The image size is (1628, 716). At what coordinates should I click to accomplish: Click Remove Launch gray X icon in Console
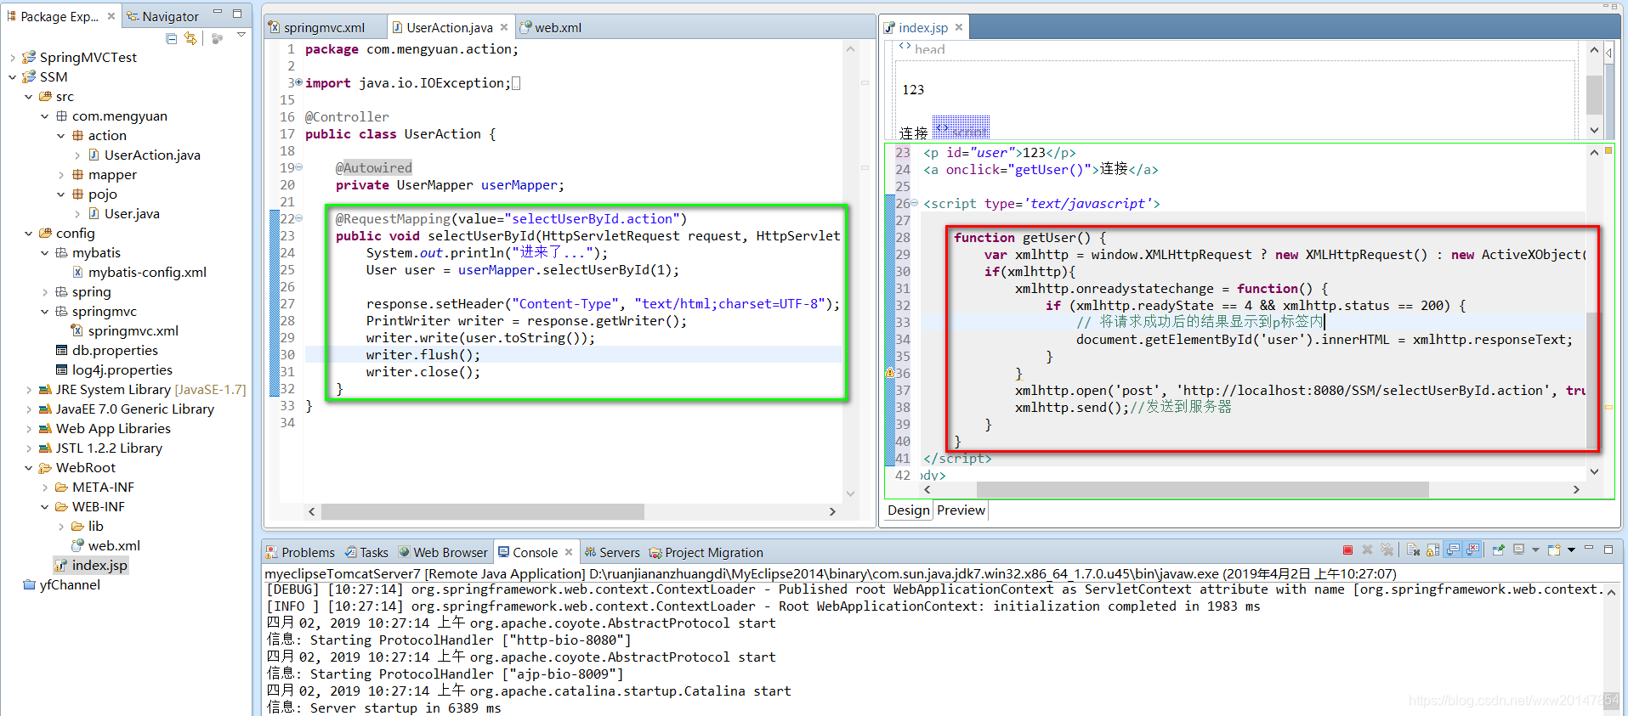[1367, 550]
